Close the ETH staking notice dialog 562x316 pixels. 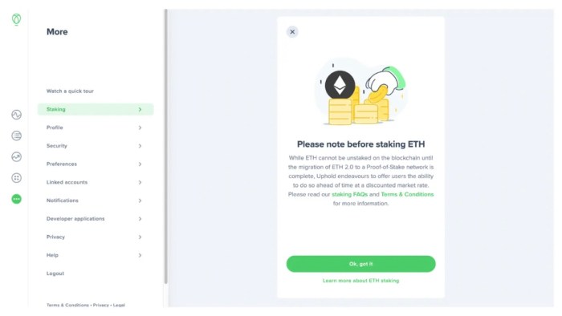tap(292, 32)
